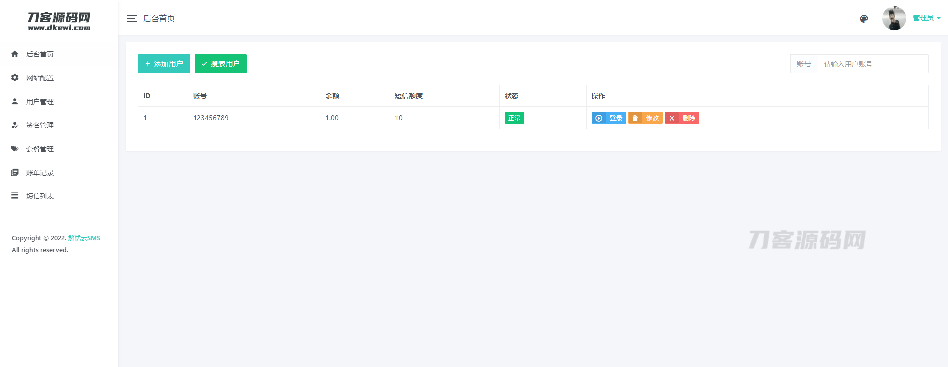Viewport: 948px width, 367px height.
Task: Open the 解忧云SMS footer link
Action: point(84,238)
